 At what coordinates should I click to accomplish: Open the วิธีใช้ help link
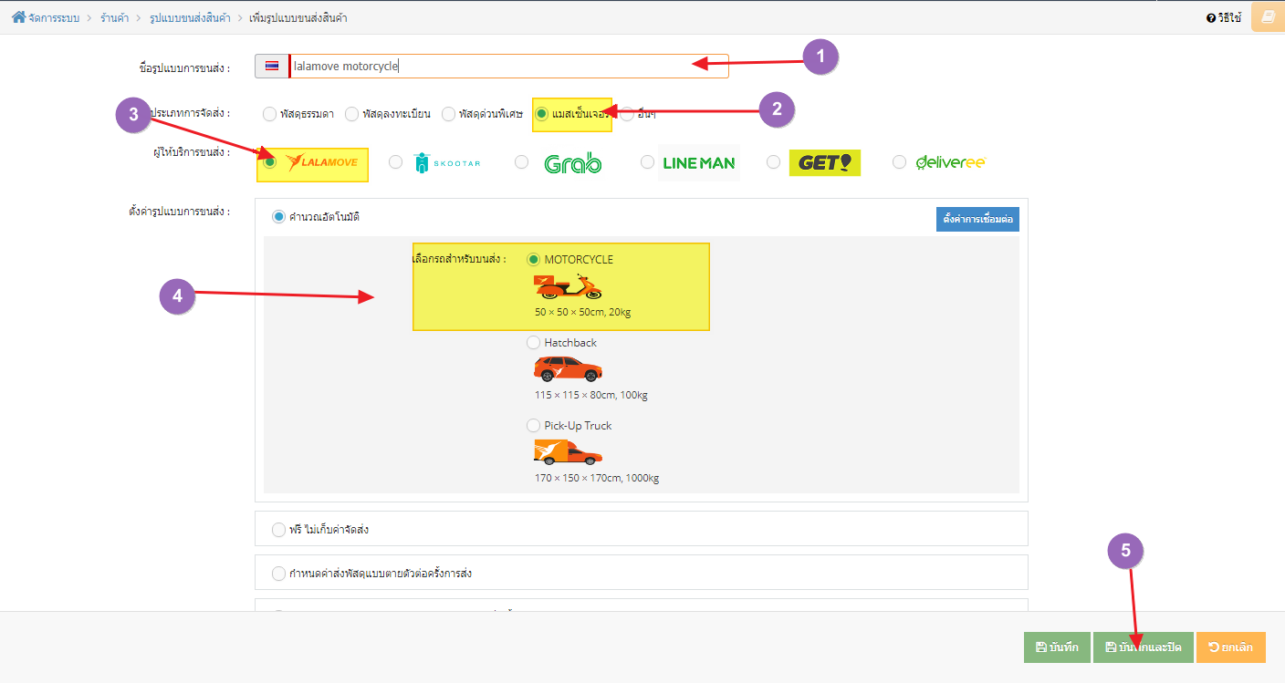[1224, 17]
